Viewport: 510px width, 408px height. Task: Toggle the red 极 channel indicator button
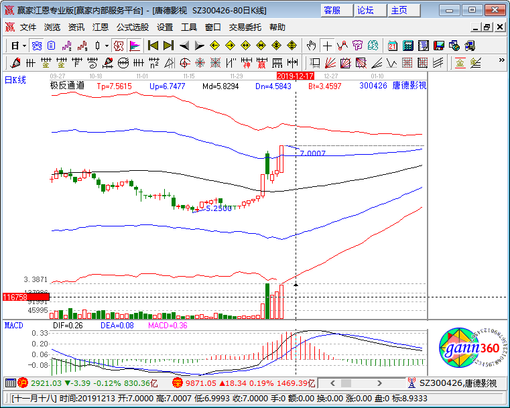[119, 46]
